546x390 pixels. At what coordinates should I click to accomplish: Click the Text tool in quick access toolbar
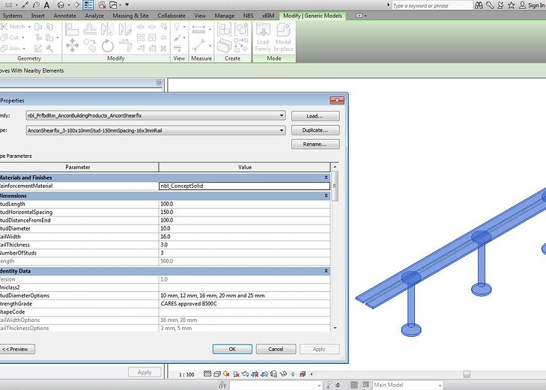tap(46, 4)
